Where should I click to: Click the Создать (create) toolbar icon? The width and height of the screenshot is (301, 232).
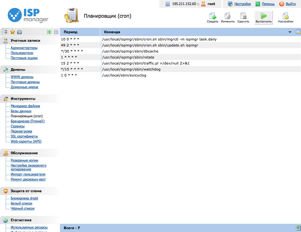tap(213, 17)
